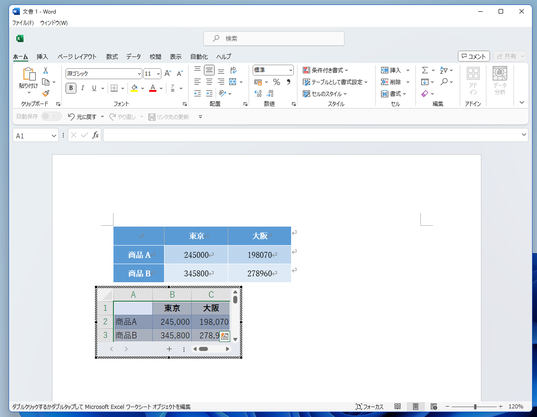Viewport: 537px width, 417px height.
Task: Expand the formula bar chevron
Action: [523, 135]
